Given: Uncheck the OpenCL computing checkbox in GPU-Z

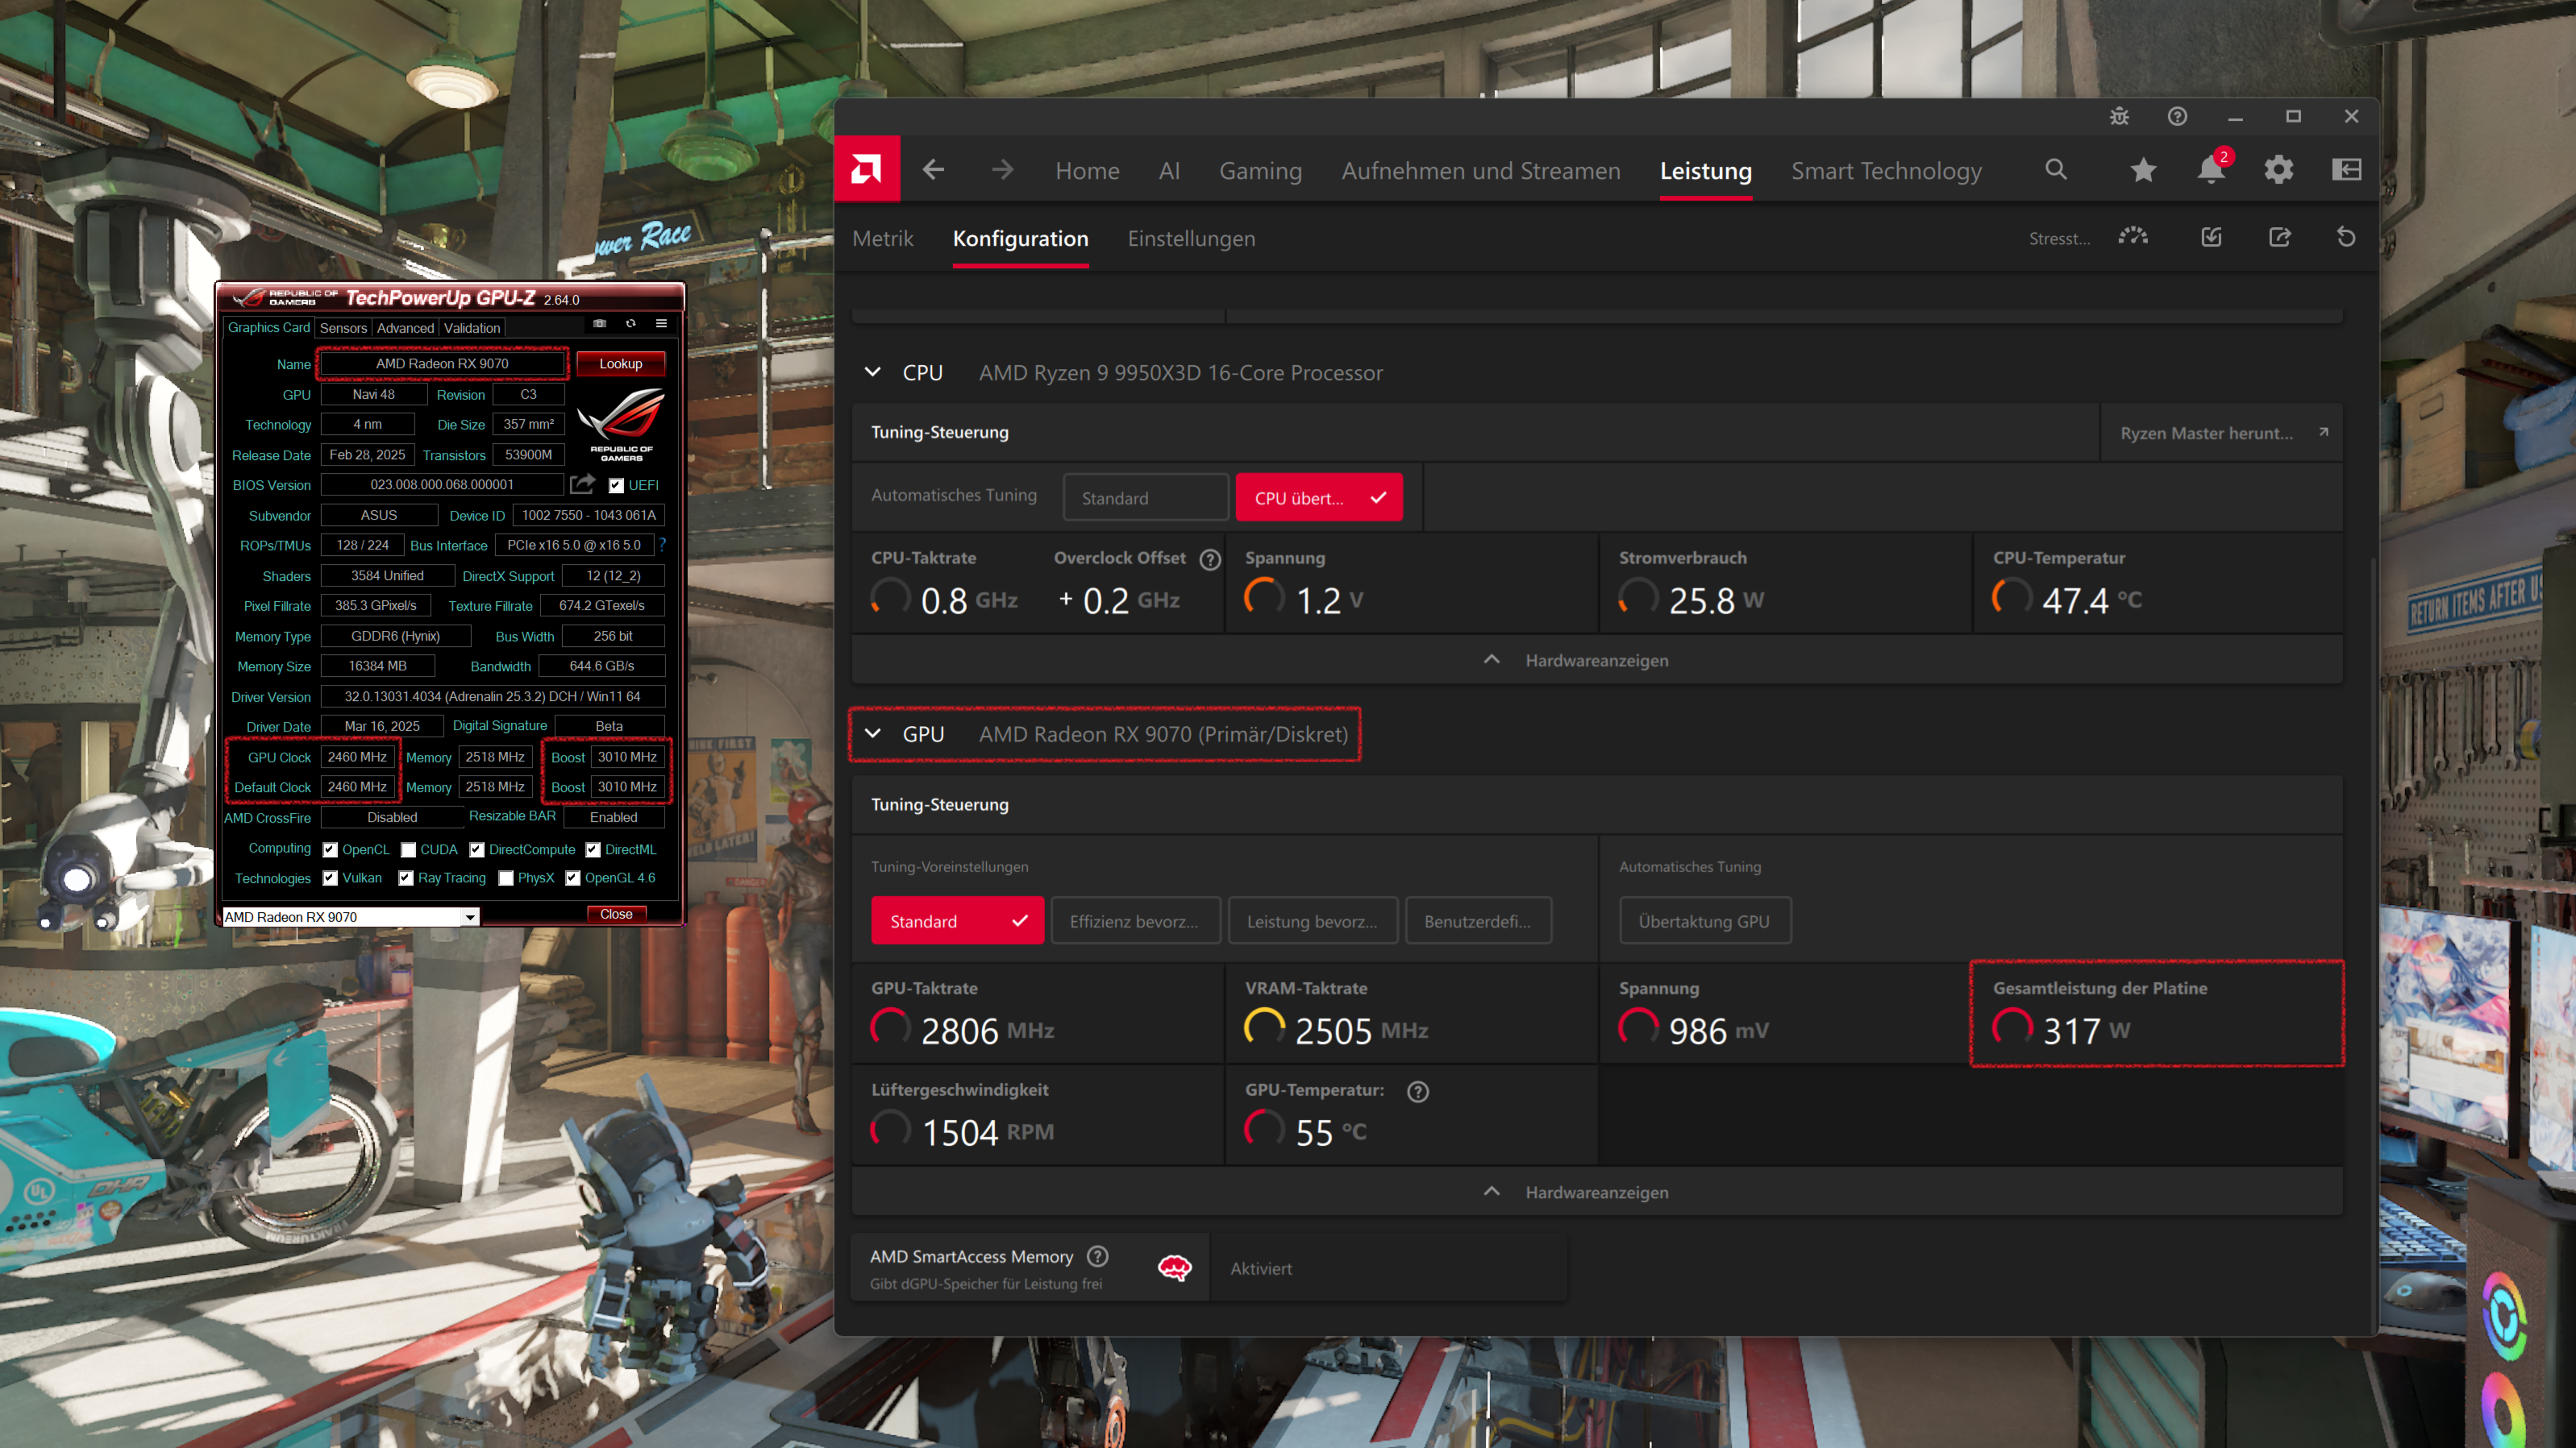Looking at the screenshot, I should pyautogui.click(x=330, y=848).
